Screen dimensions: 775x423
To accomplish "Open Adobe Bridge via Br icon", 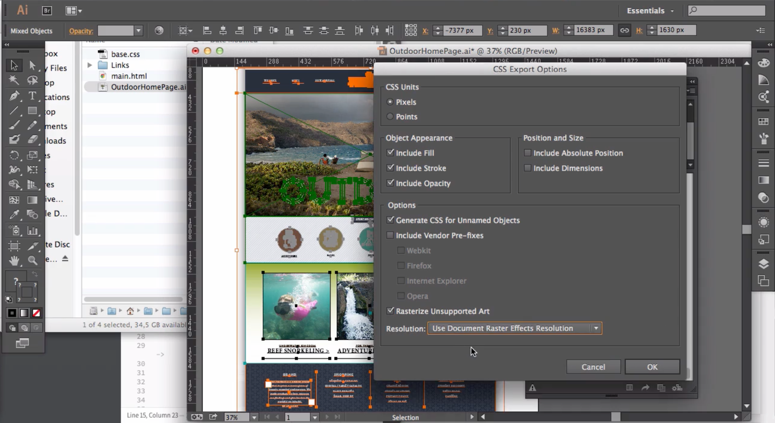I will click(x=47, y=10).
